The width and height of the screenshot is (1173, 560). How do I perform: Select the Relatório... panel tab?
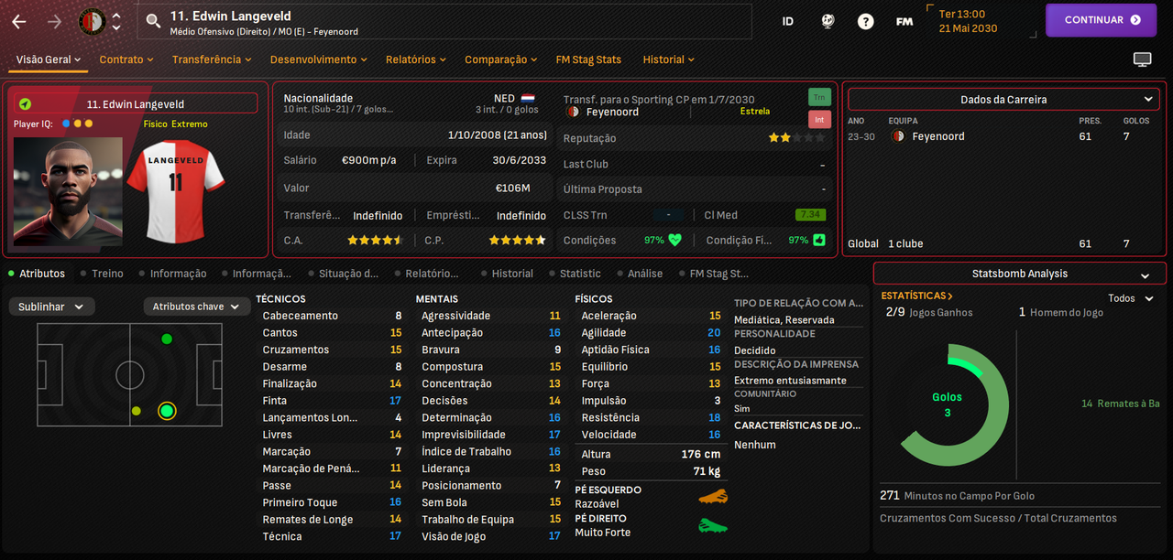click(426, 274)
